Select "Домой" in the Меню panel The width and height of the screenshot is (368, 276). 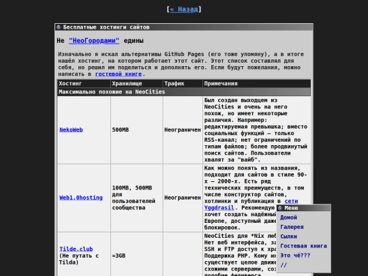click(x=288, y=217)
